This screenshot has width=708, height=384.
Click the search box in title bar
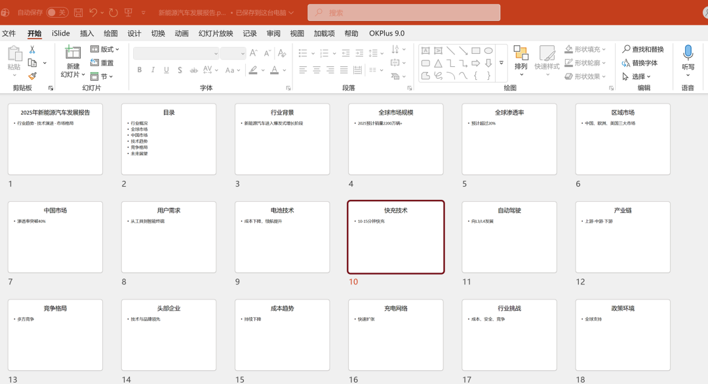tap(404, 12)
